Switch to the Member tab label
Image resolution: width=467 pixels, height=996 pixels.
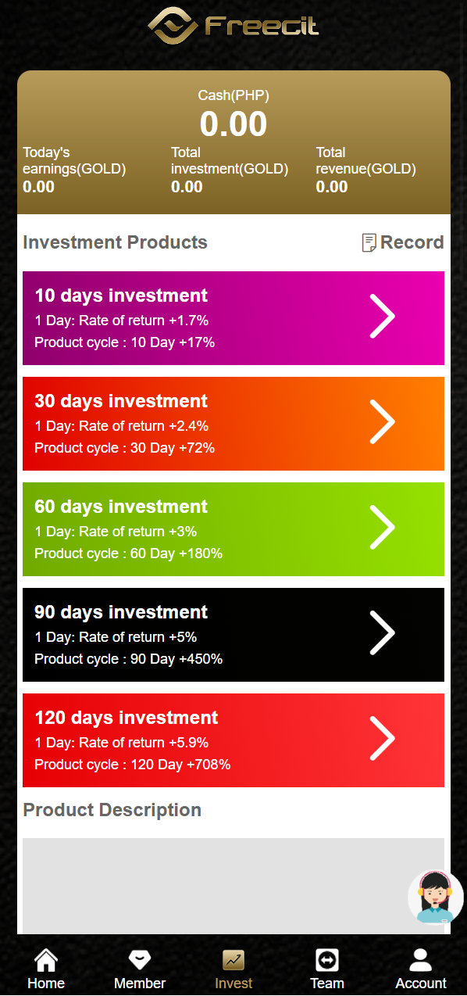coord(140,983)
